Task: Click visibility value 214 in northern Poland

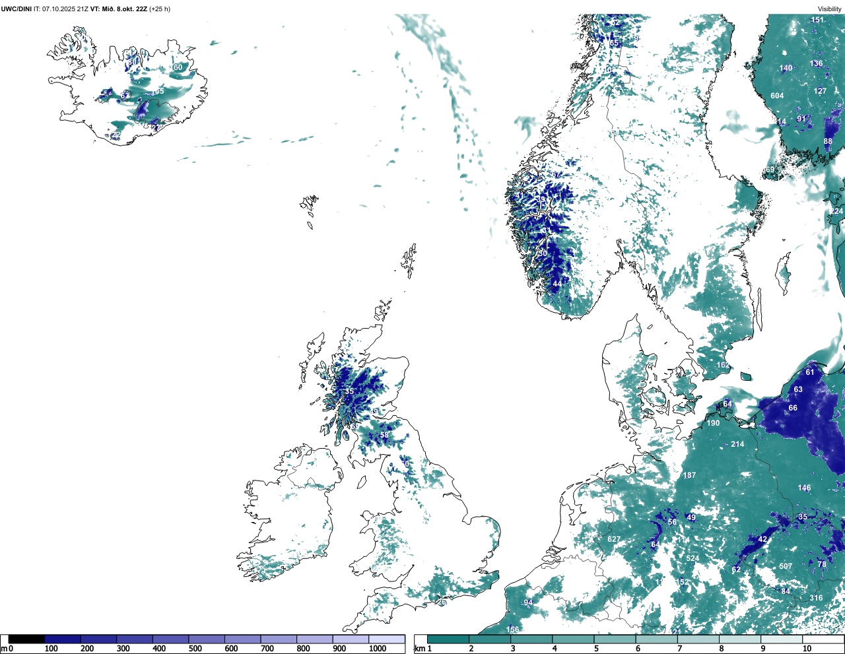Action: [x=737, y=444]
